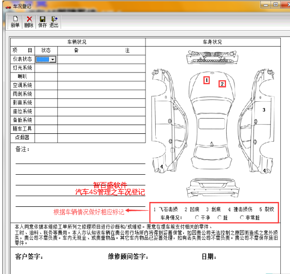Click the first 备注 notes line
Image resolution: width=290 pixels, height=274 pixels.
tap(80, 160)
